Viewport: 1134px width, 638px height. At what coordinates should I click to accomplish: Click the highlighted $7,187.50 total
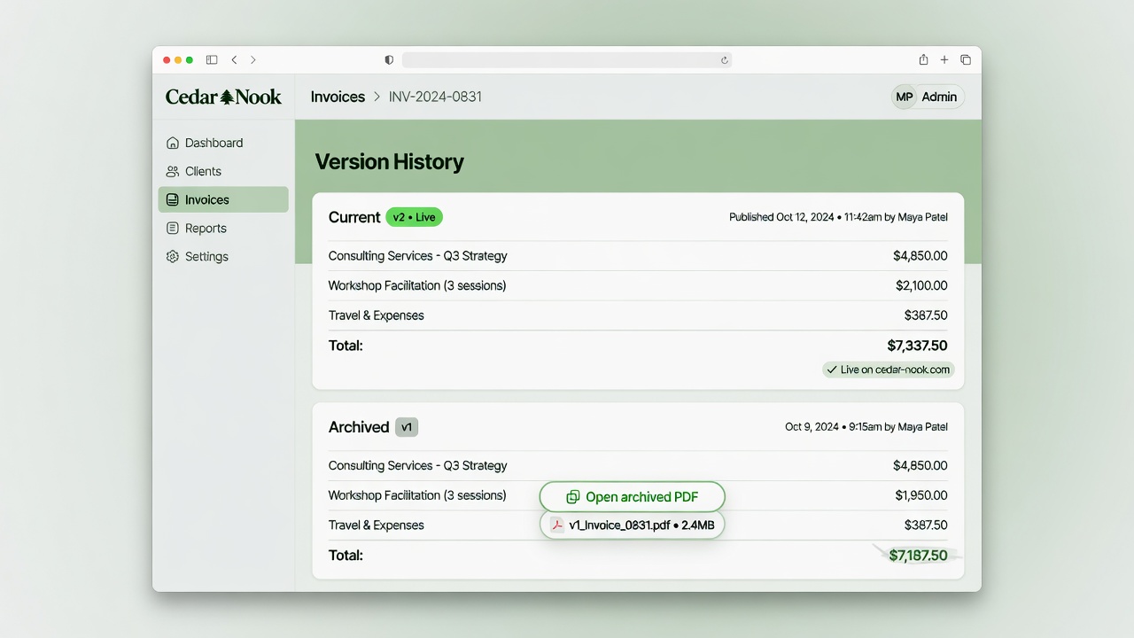[x=918, y=556]
